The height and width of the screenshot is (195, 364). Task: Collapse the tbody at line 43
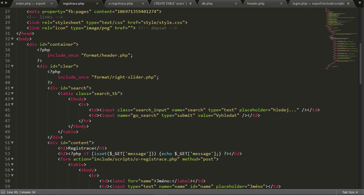(12, 99)
